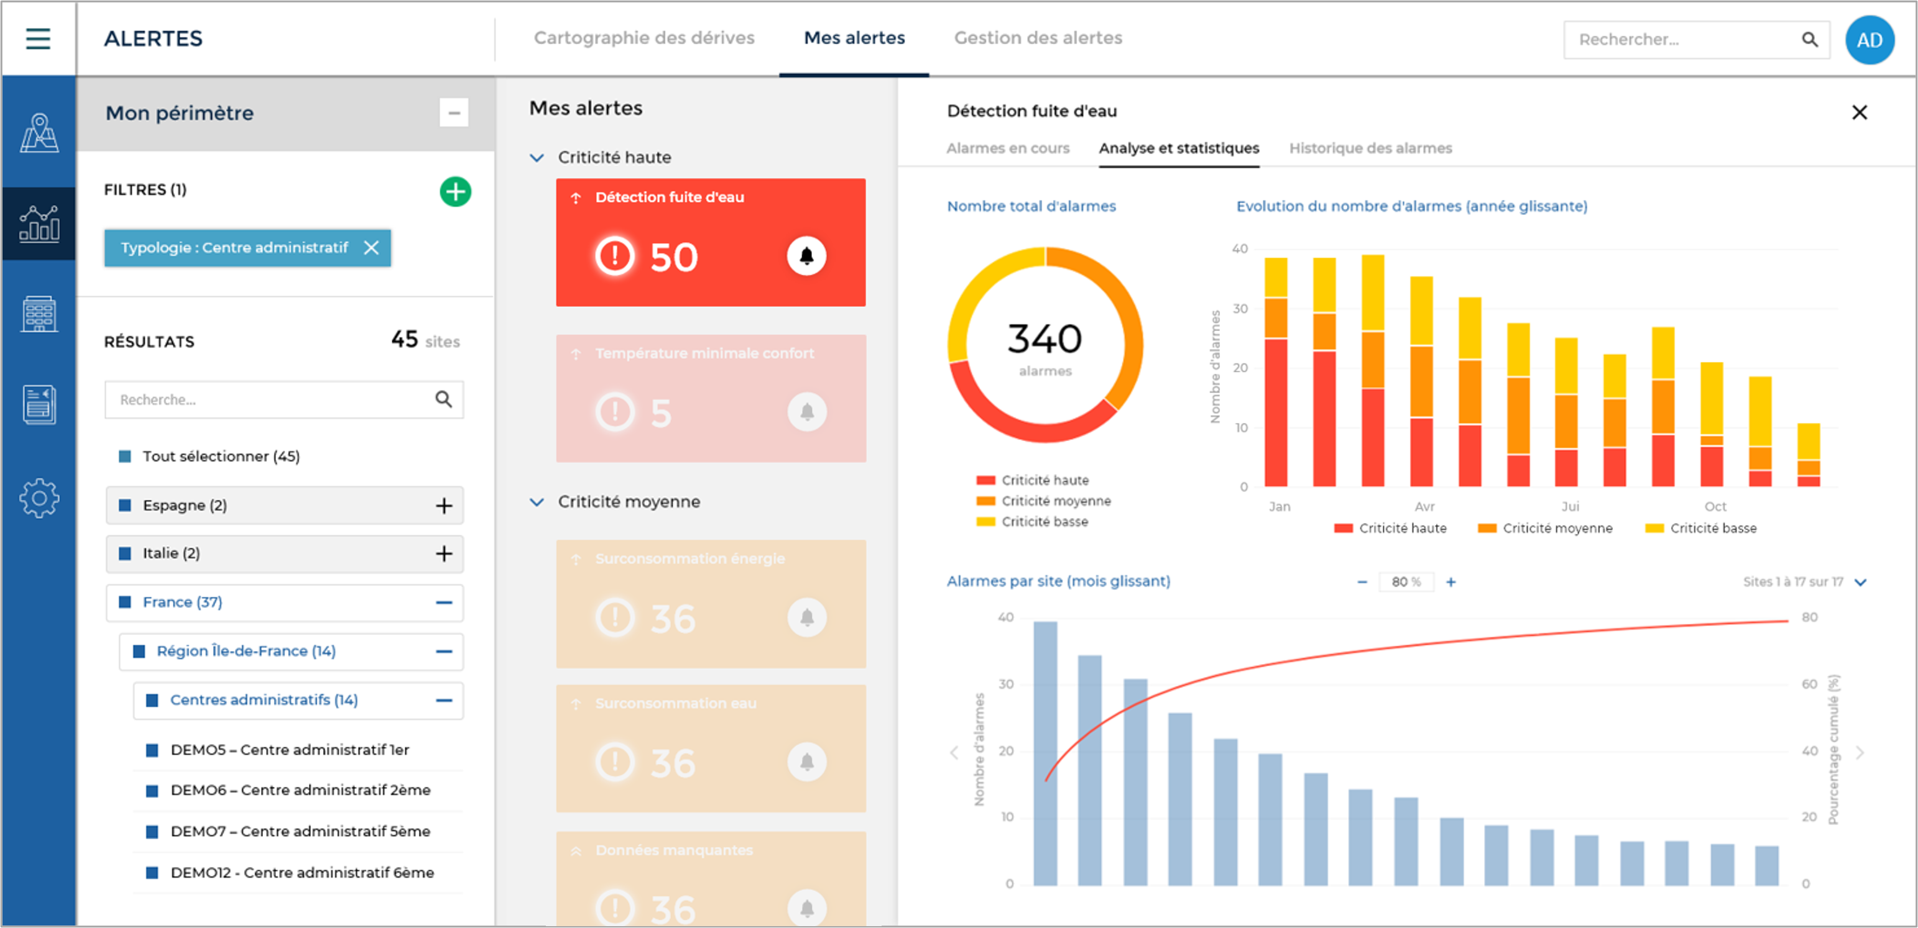Click Criticité moyenne swatch in donut legend

[985, 501]
